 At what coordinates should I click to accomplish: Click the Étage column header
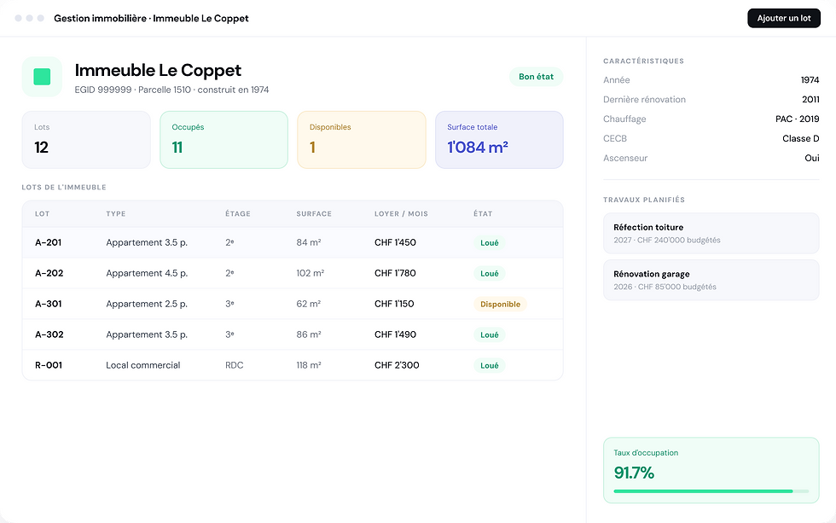(238, 214)
